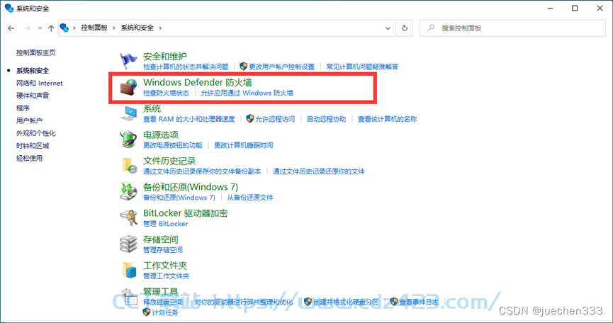Open the 系统 heading link
This screenshot has height=323, width=613.
(x=152, y=108)
